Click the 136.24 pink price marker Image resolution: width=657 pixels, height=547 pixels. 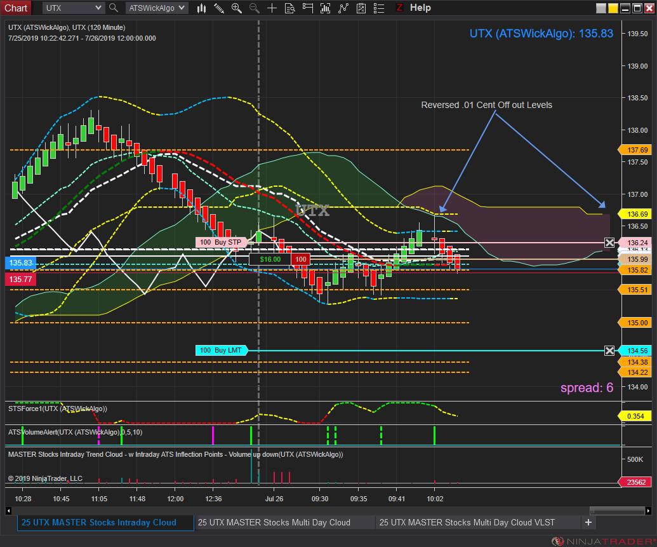coord(637,243)
